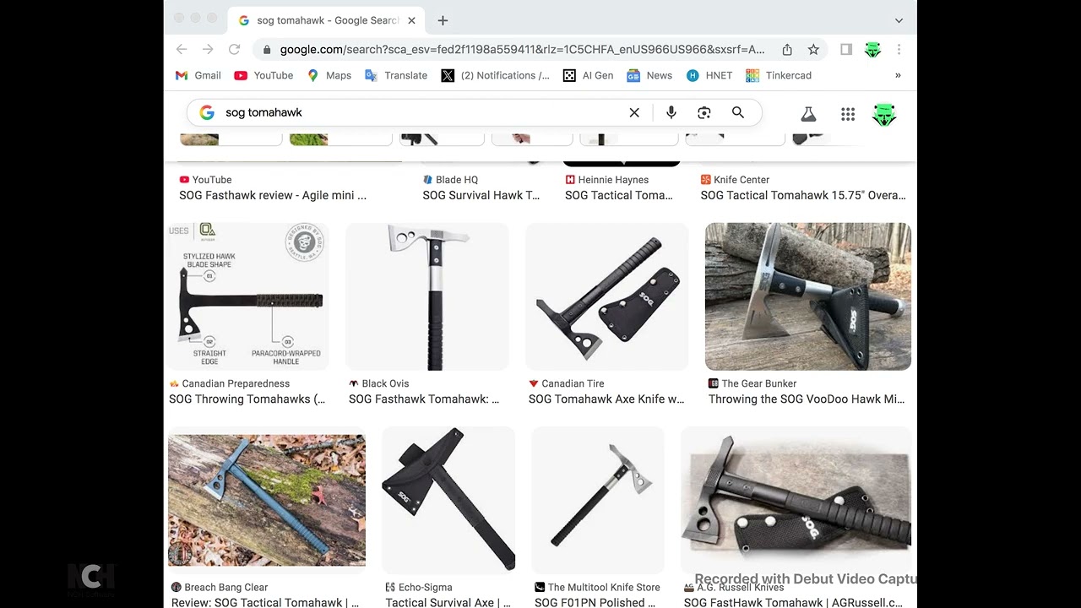Open Canadian Tire tomahawk with sheath image
This screenshot has height=608, width=1081.
pyautogui.click(x=607, y=296)
